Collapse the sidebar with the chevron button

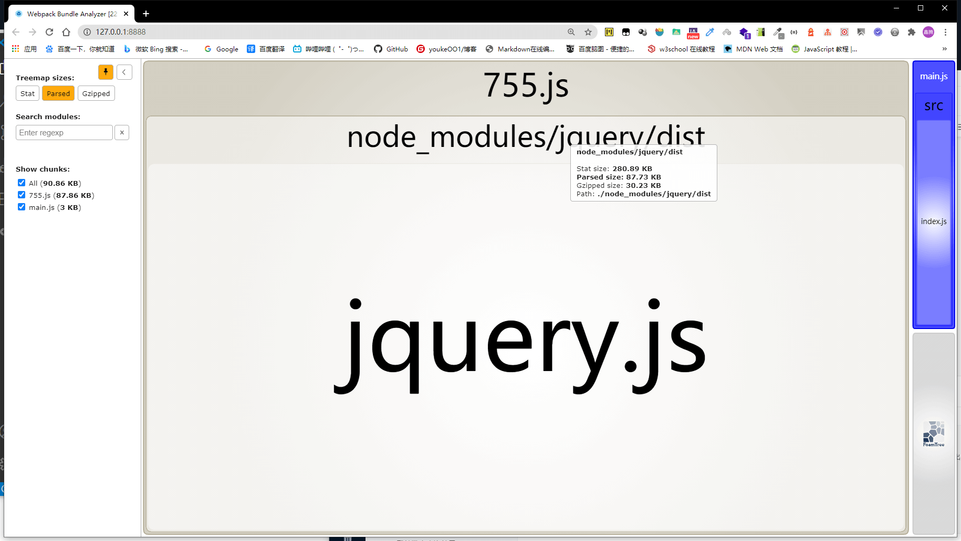(x=124, y=72)
